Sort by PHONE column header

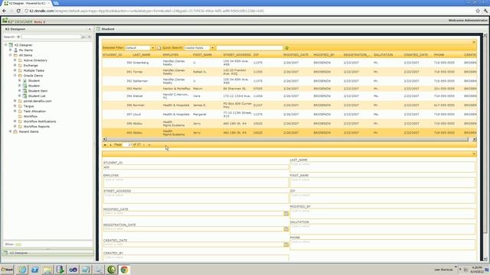click(439, 55)
